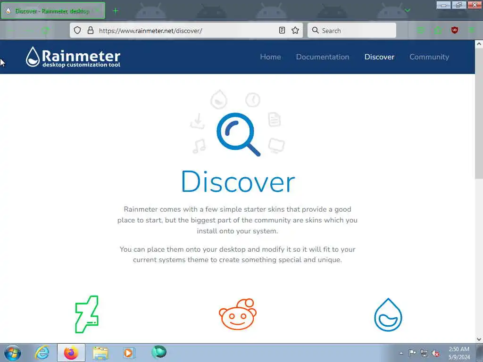Click the Rainmeter logo in the header
The image size is (483, 362).
[x=73, y=57]
